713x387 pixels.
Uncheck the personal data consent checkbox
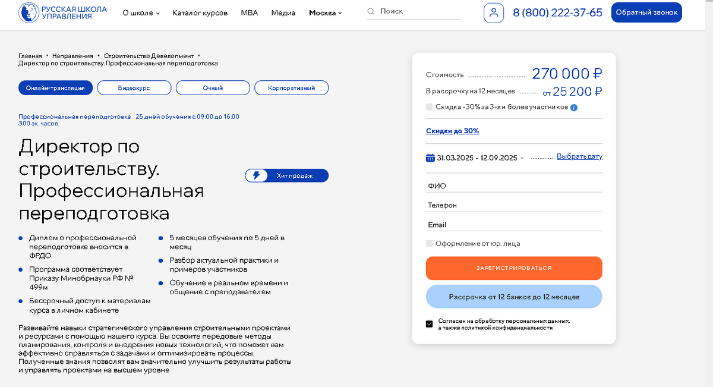[430, 323]
